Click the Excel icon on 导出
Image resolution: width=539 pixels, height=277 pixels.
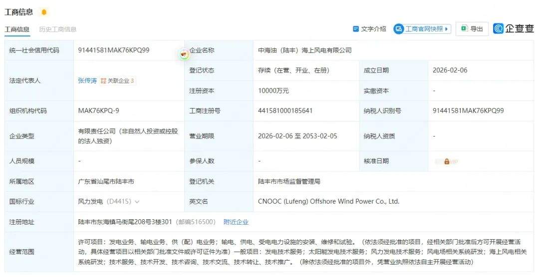pyautogui.click(x=464, y=29)
